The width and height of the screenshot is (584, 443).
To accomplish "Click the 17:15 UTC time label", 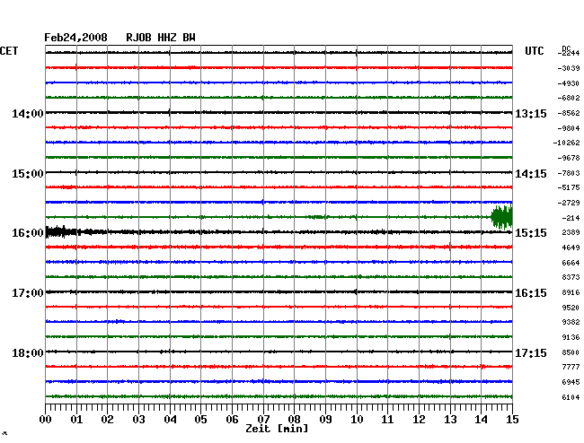I will (x=531, y=353).
